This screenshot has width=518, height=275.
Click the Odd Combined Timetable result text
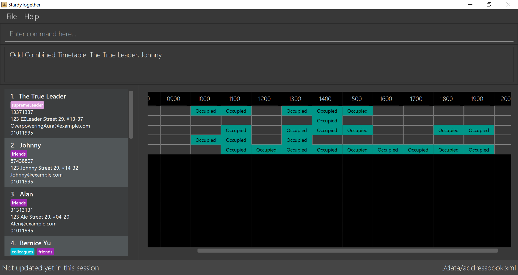(x=86, y=55)
